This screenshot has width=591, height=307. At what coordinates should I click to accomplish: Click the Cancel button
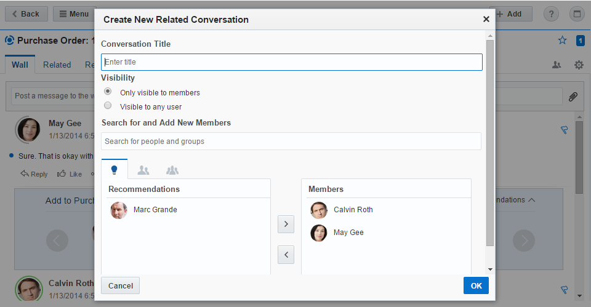click(x=121, y=285)
